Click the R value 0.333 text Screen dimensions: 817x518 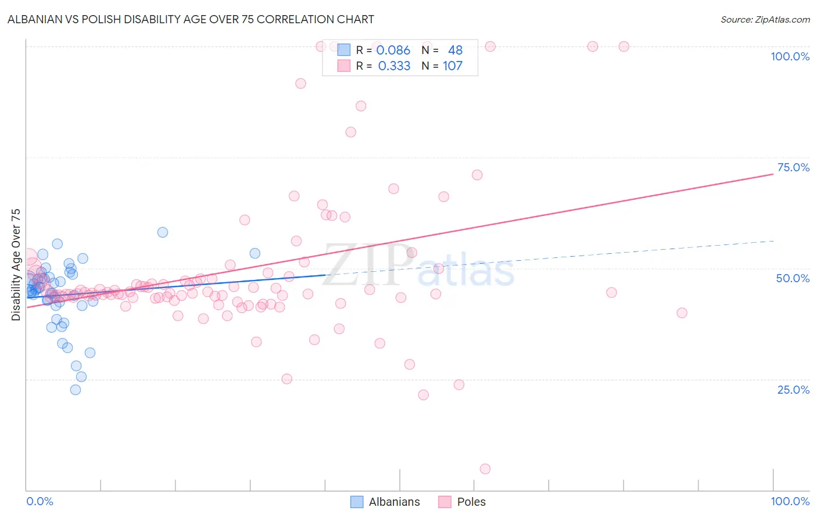click(394, 66)
